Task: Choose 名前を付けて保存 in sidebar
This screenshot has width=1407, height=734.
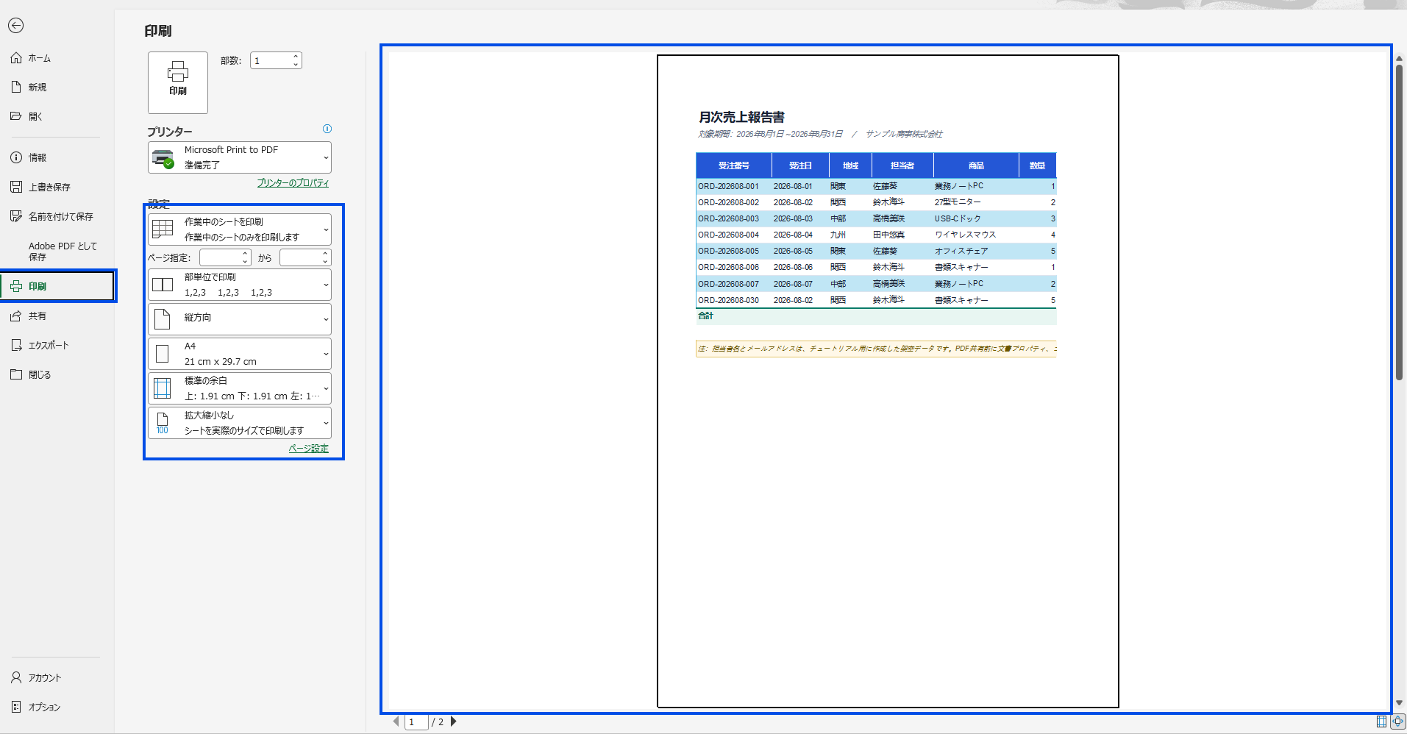Action: [x=57, y=216]
